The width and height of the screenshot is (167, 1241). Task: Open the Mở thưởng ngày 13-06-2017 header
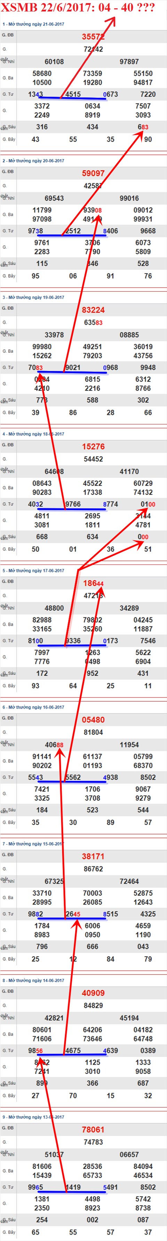(x=33, y=1117)
